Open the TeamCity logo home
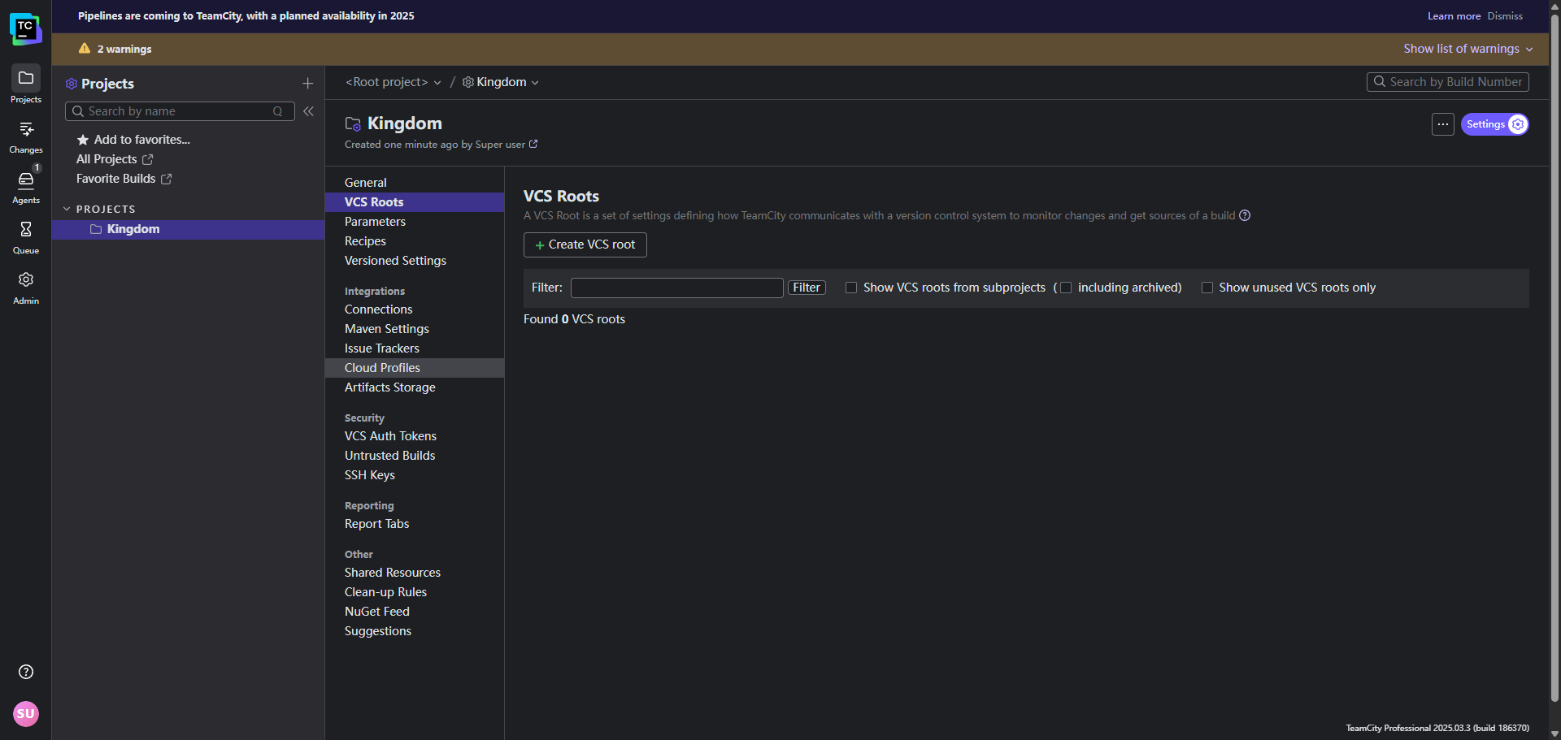The image size is (1561, 740). point(25,28)
